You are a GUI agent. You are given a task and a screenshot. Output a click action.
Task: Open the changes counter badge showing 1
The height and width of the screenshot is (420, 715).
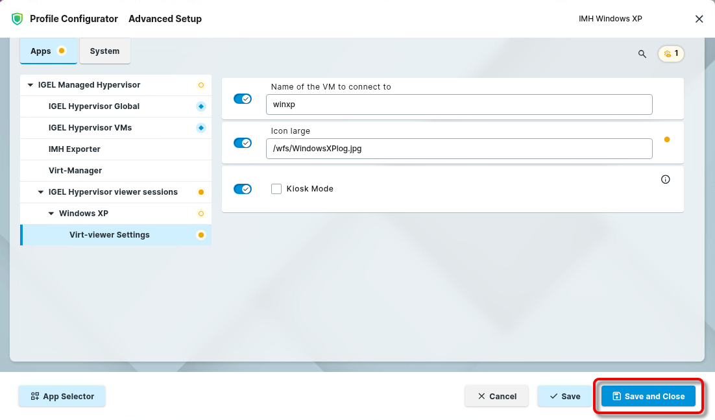[x=671, y=54]
